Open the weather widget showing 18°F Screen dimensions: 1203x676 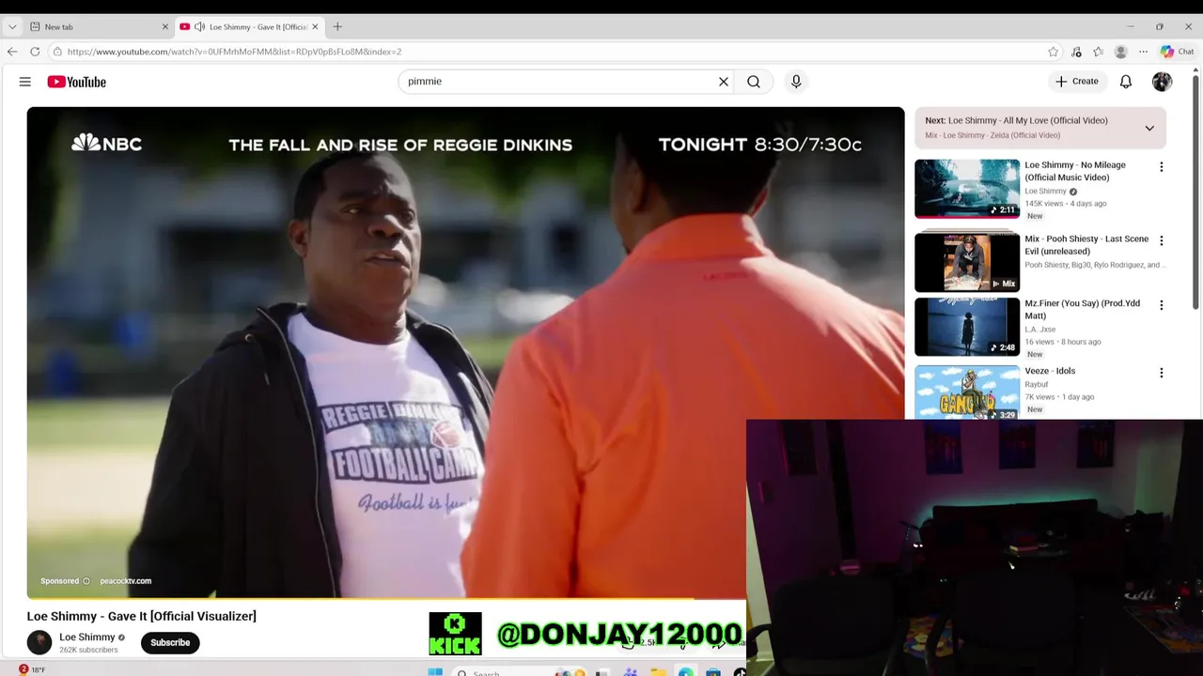click(31, 669)
